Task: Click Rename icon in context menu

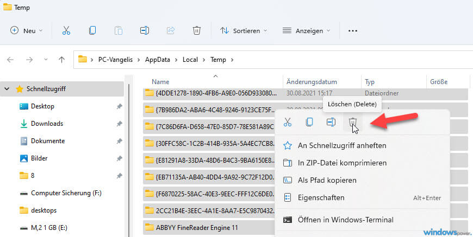Action: click(331, 123)
